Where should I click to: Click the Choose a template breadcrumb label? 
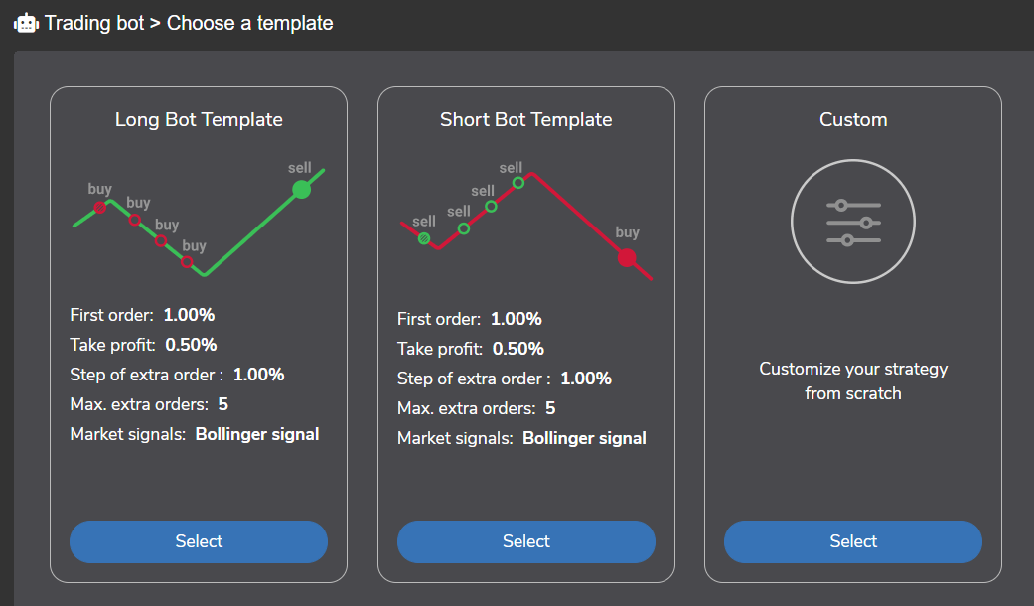(x=249, y=23)
